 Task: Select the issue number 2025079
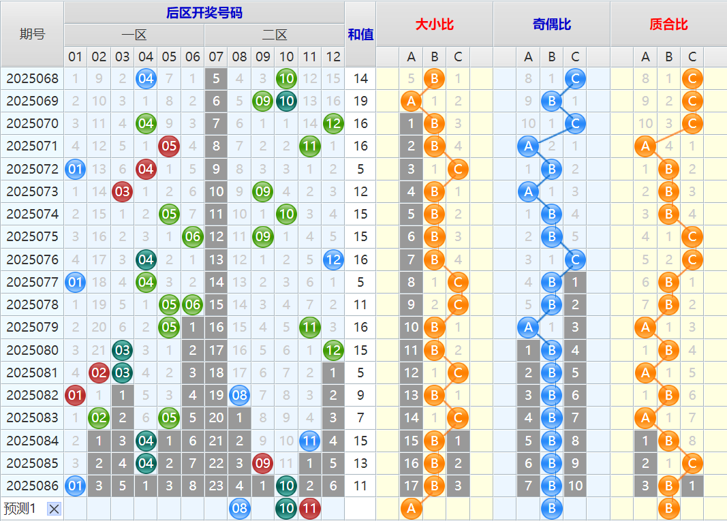point(33,328)
